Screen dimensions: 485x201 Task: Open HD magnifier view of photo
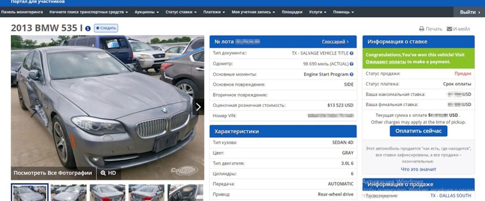(x=108, y=173)
